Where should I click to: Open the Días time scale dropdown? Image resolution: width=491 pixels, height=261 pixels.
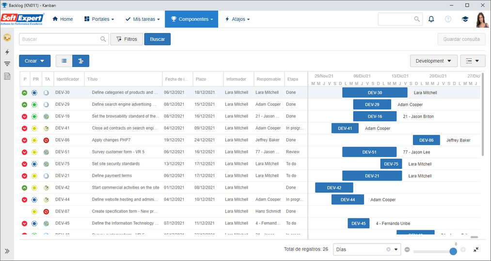tap(396, 249)
